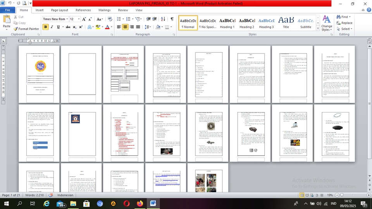Apply the red font color swatch
Screen dimensions: 372x209
pos(107,27)
